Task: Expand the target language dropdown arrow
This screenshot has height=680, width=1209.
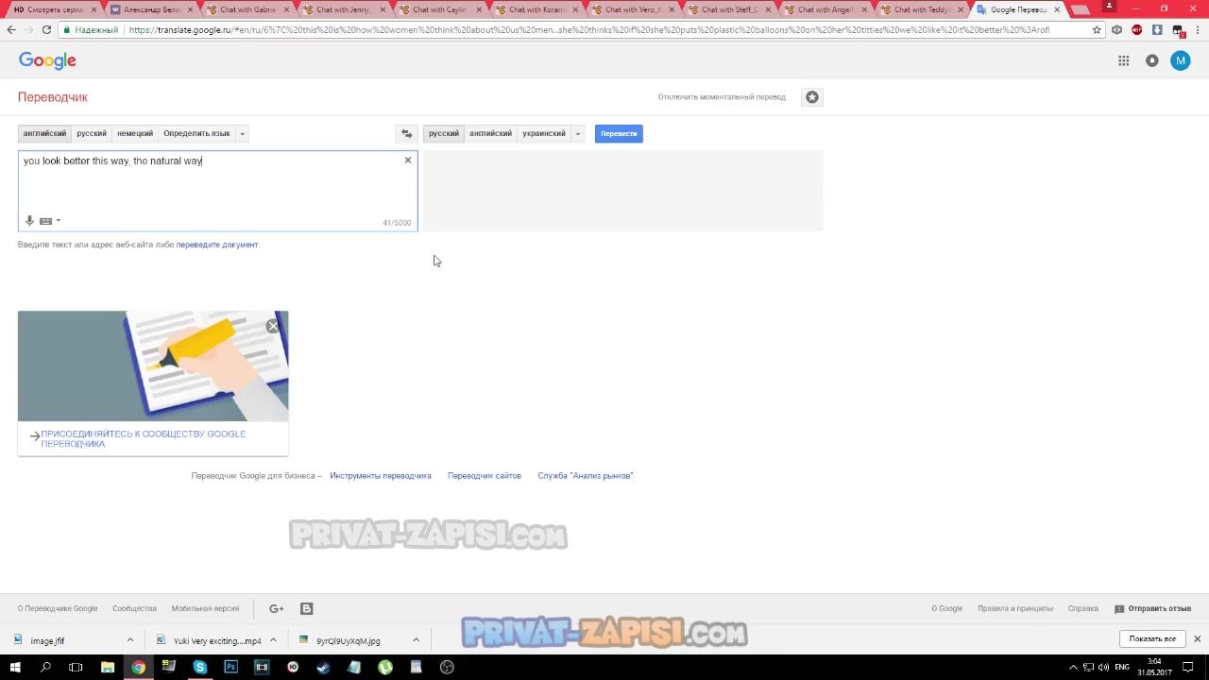Action: click(x=577, y=134)
